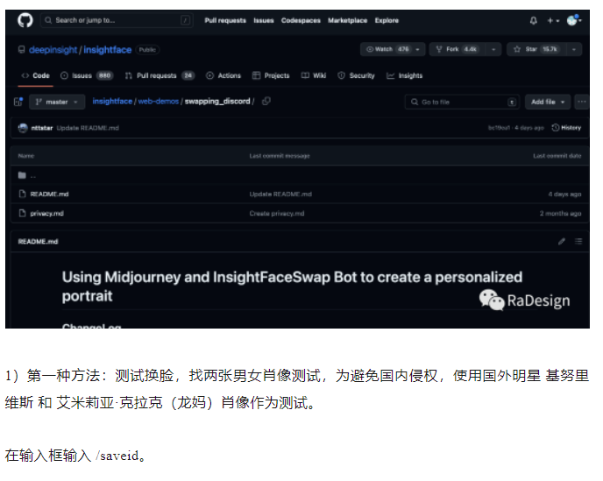Open Explore in the top navigation
The image size is (603, 481).
click(387, 20)
